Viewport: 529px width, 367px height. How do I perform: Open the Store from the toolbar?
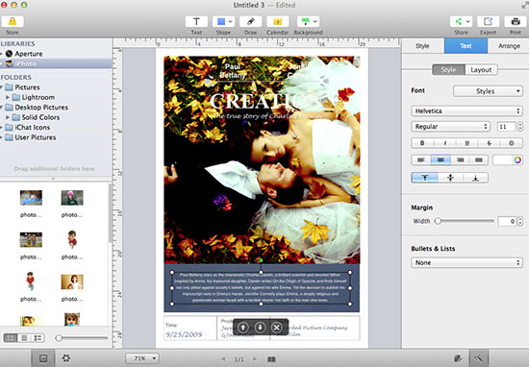[13, 21]
